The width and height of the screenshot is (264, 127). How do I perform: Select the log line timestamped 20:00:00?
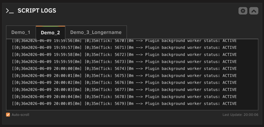pyautogui.click(x=124, y=69)
